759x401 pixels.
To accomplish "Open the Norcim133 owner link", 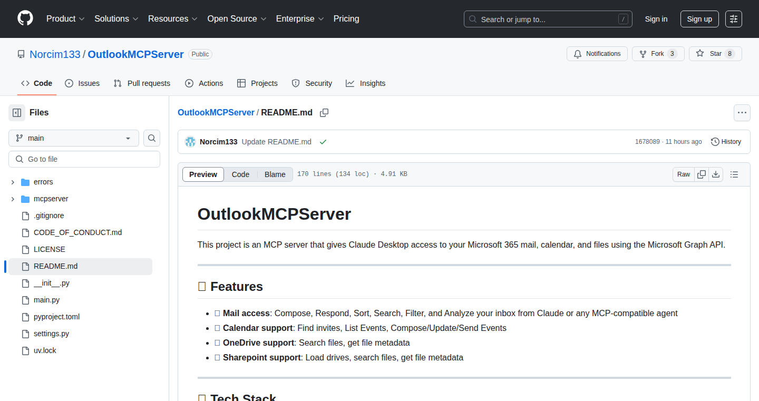I will click(55, 54).
